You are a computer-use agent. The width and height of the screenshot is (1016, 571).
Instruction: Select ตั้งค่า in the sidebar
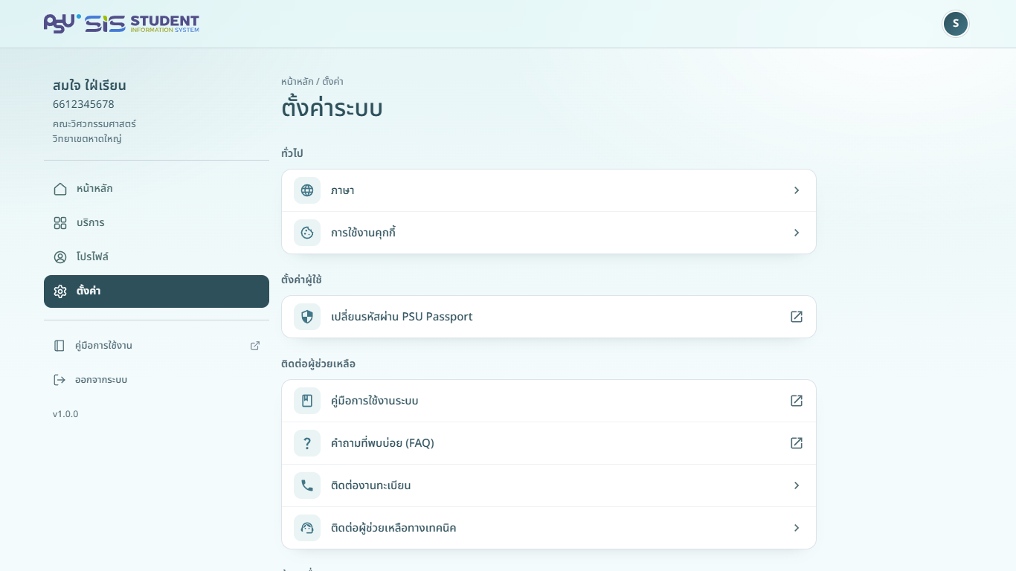pos(156,291)
